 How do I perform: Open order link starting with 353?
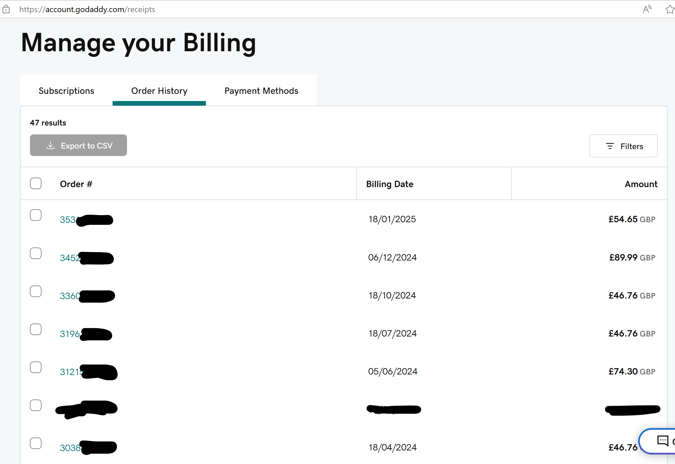(68, 220)
